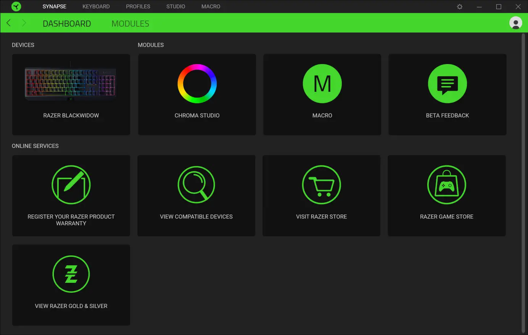Image resolution: width=528 pixels, height=335 pixels.
Task: Open Chroma Studio via the color wheel icon
Action: [197, 83]
